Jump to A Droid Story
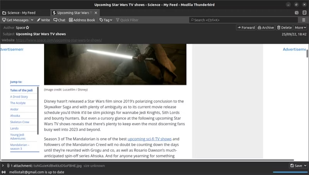This screenshot has height=175, width=309. click(x=19, y=97)
